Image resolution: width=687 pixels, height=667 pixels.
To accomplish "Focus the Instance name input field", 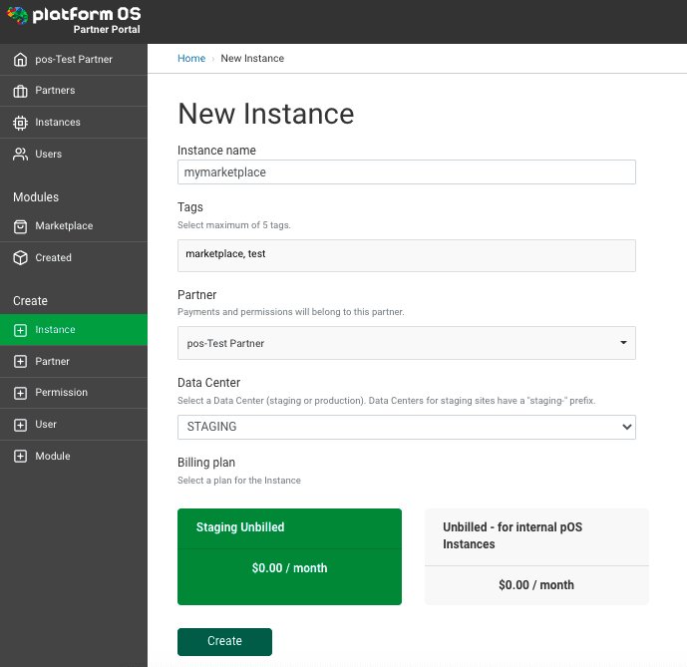I will point(407,172).
